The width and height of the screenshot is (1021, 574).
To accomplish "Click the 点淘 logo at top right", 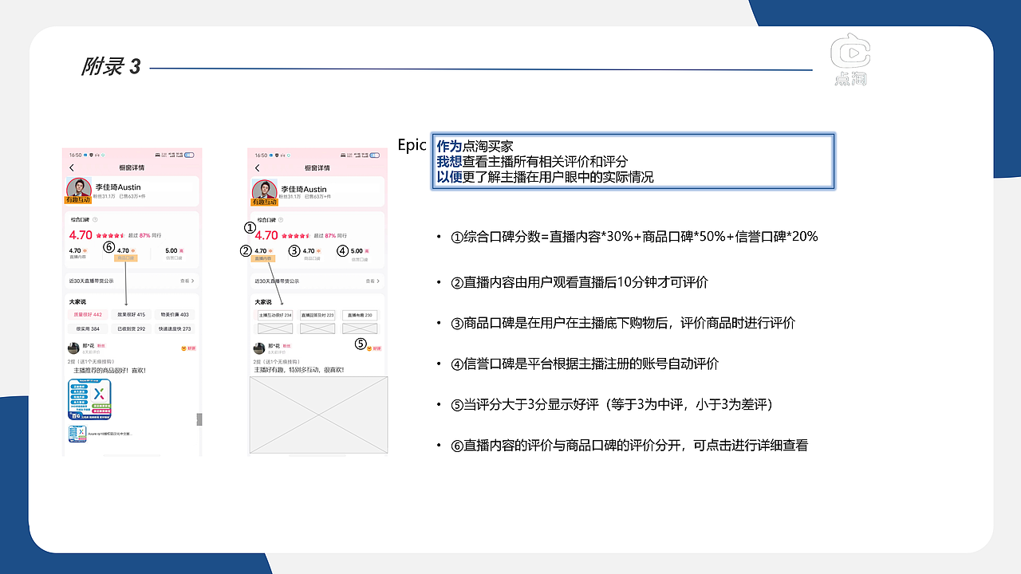I will click(x=850, y=59).
